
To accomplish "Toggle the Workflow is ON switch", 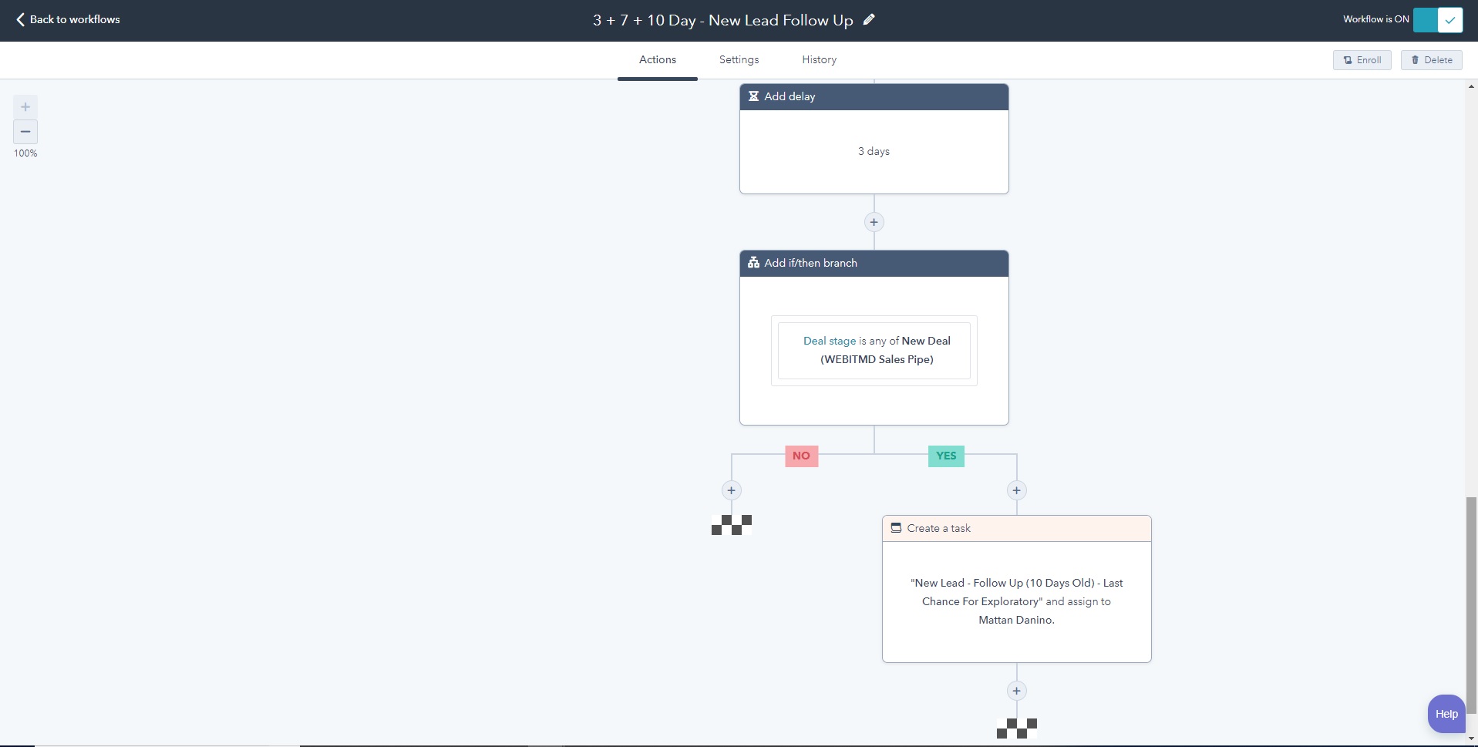I will tap(1438, 20).
